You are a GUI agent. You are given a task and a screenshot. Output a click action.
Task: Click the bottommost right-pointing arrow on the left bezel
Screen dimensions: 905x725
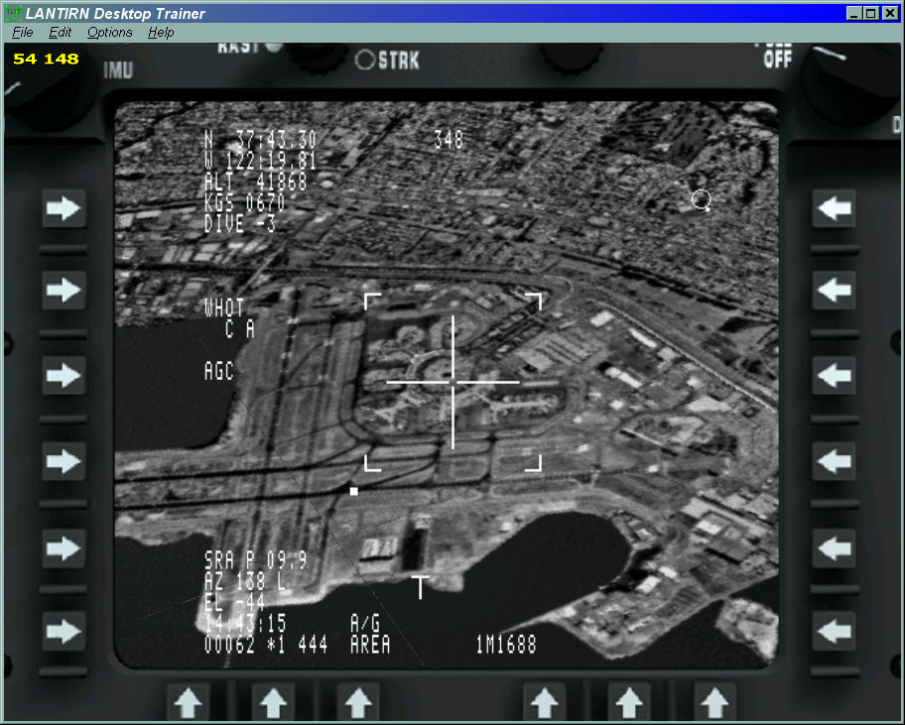point(64,631)
